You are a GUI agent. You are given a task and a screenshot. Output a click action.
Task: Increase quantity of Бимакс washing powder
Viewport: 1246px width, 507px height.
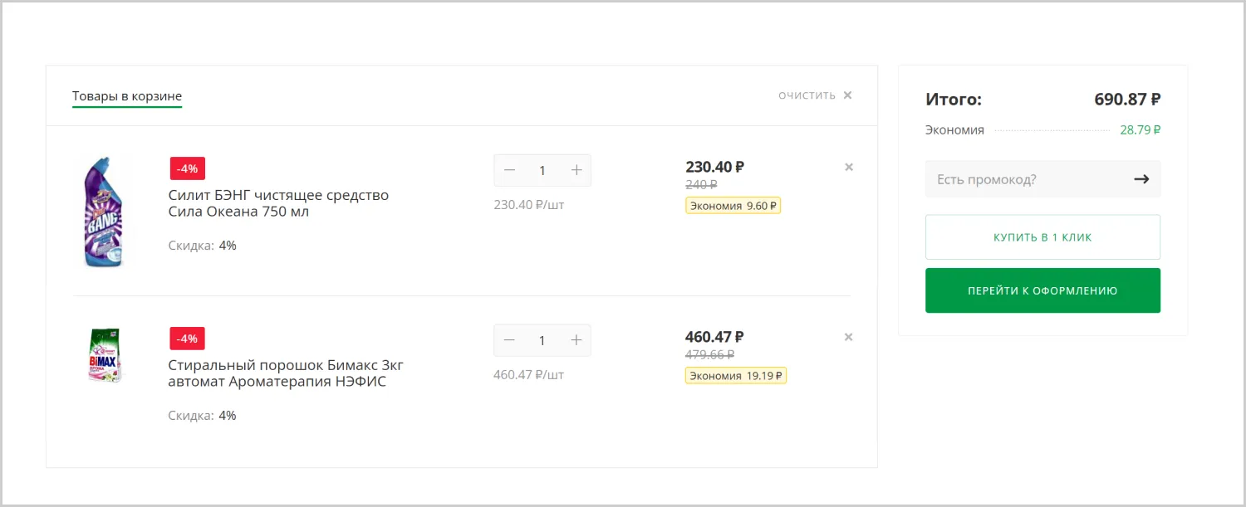tap(576, 340)
